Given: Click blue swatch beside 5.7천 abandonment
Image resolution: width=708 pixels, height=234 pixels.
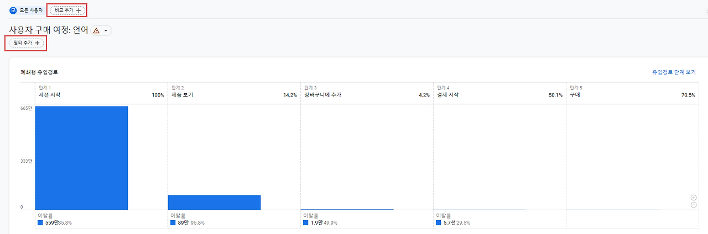Looking at the screenshot, I should (439, 223).
